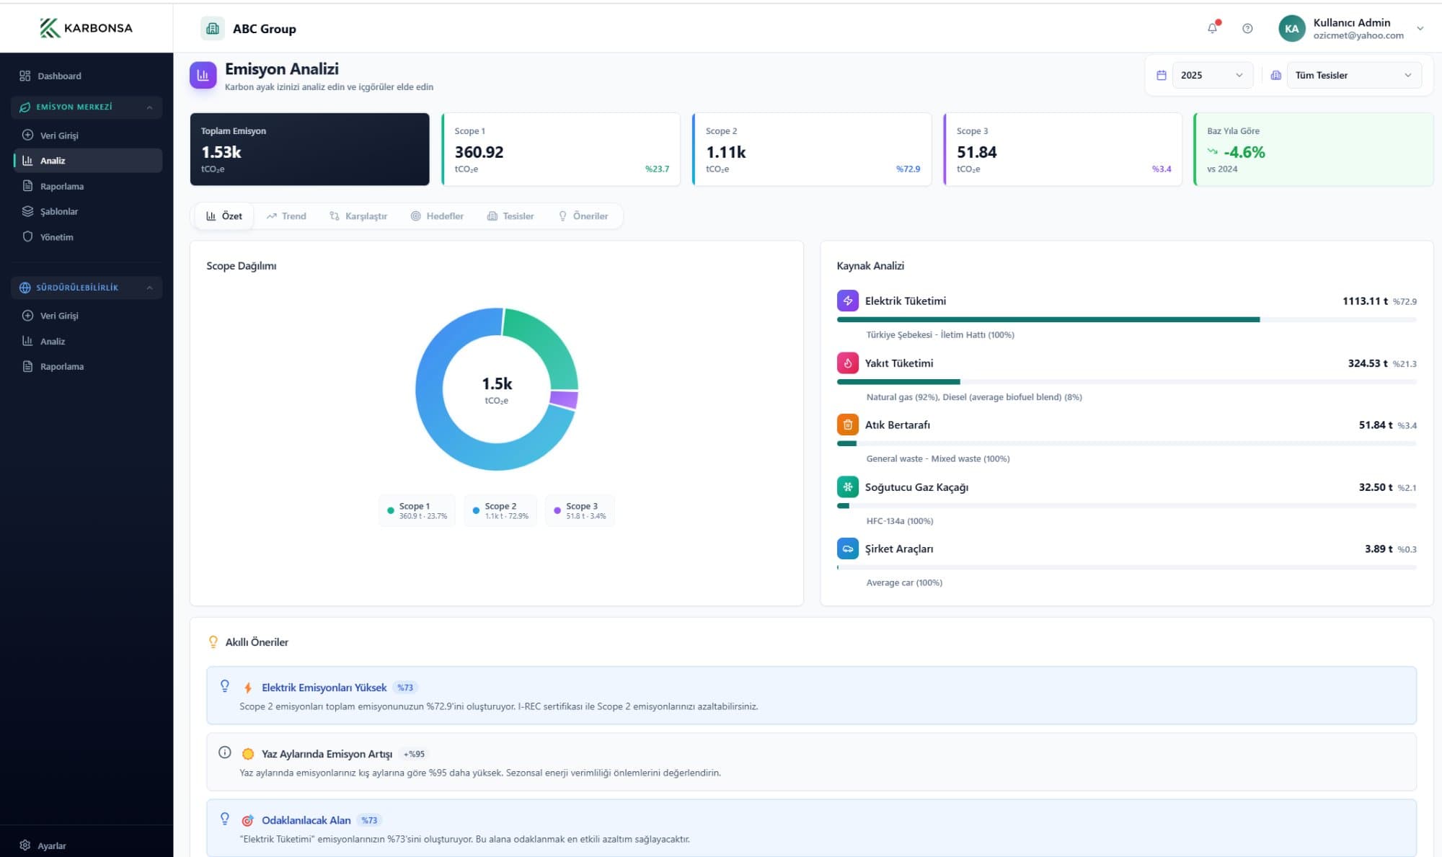Open the help question mark icon
This screenshot has width=1442, height=857.
(x=1247, y=29)
